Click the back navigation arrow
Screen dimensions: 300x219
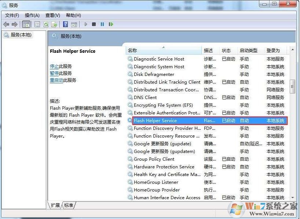[6, 24]
